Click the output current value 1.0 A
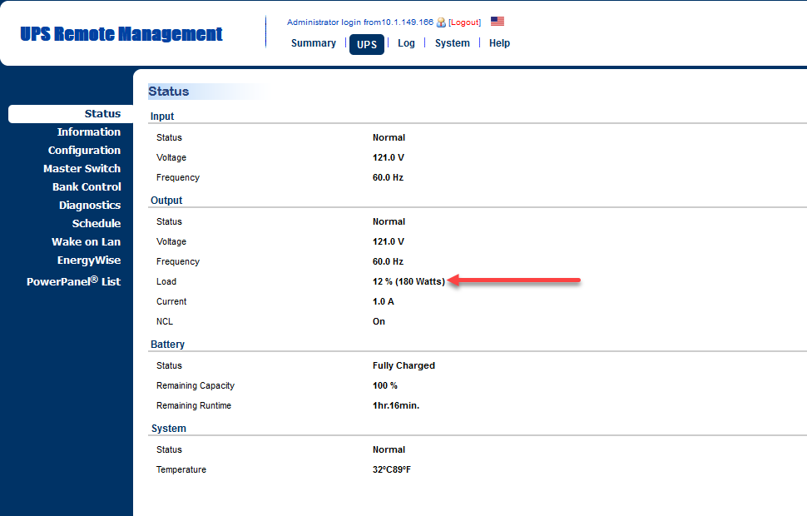 coord(383,302)
